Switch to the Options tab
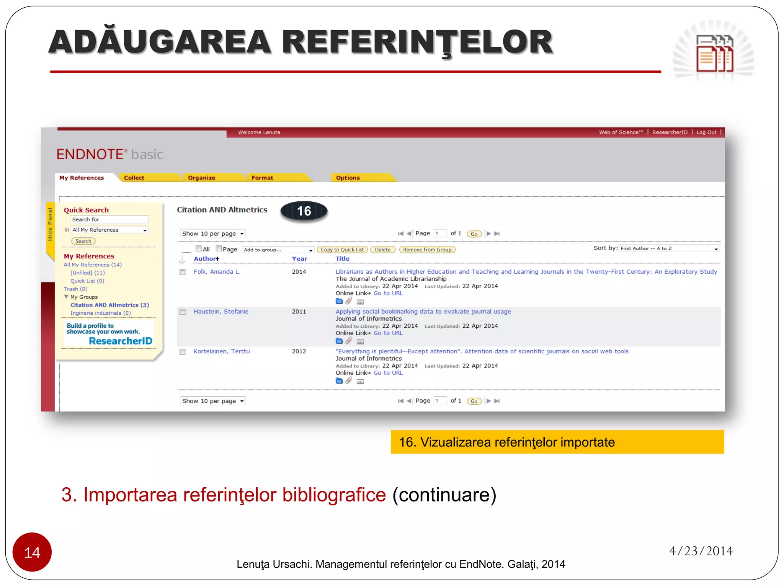The width and height of the screenshot is (784, 588). tap(348, 178)
